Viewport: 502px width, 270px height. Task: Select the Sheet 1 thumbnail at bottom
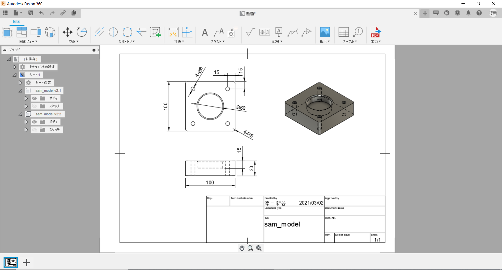pyautogui.click(x=11, y=262)
